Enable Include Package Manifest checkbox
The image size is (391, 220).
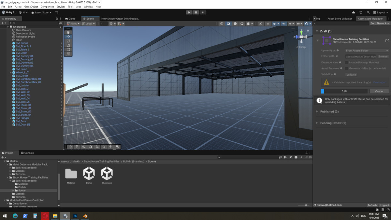click(x=347, y=63)
